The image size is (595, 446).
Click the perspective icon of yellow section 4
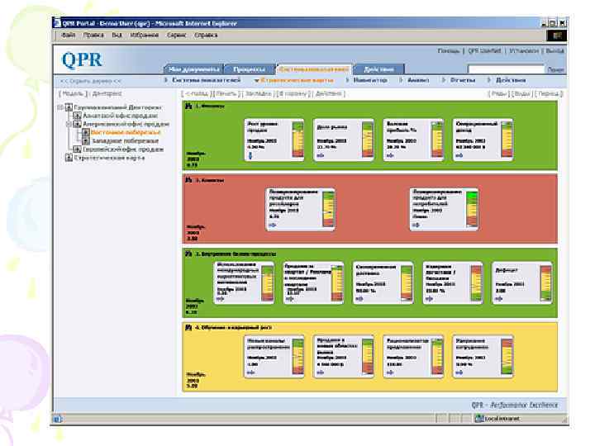pyautogui.click(x=188, y=327)
